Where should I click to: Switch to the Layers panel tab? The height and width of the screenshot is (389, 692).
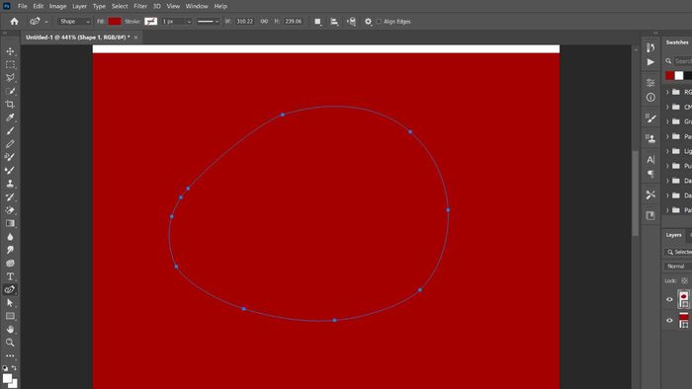click(x=673, y=235)
